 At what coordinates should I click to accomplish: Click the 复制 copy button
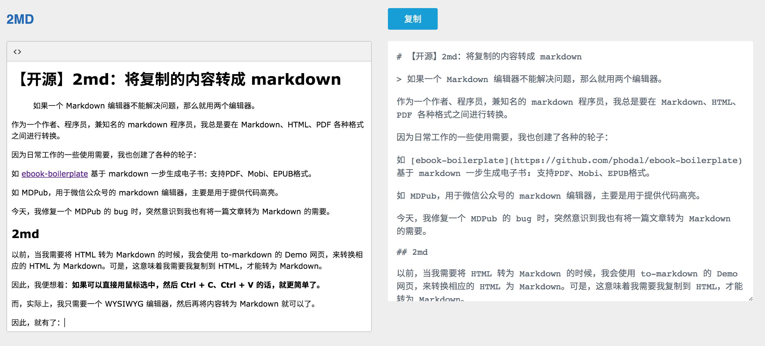click(x=413, y=19)
